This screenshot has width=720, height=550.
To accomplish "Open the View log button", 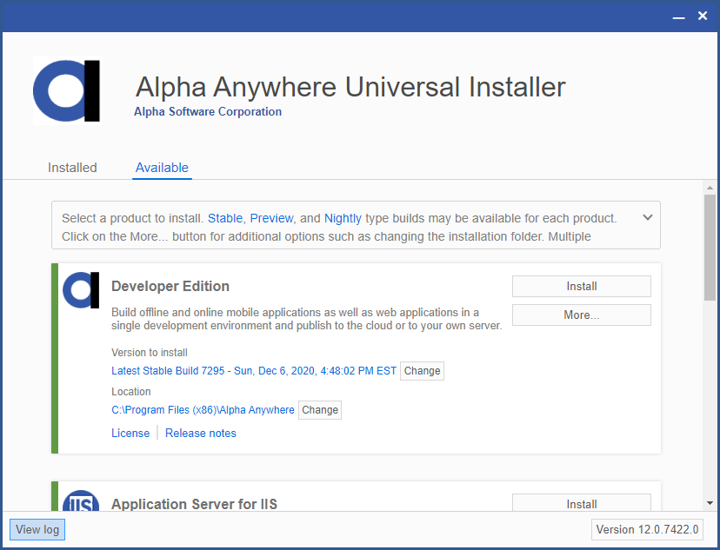I will [x=37, y=529].
